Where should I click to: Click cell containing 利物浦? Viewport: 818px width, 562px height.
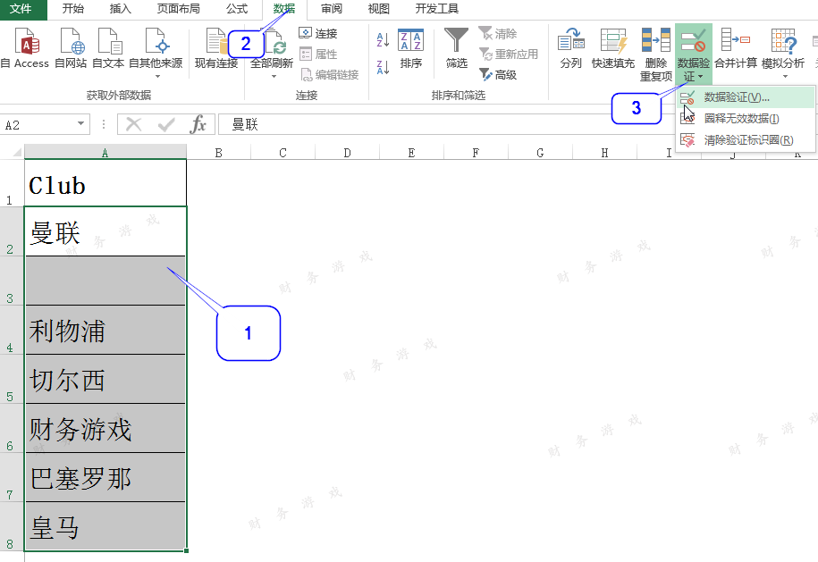tap(105, 330)
